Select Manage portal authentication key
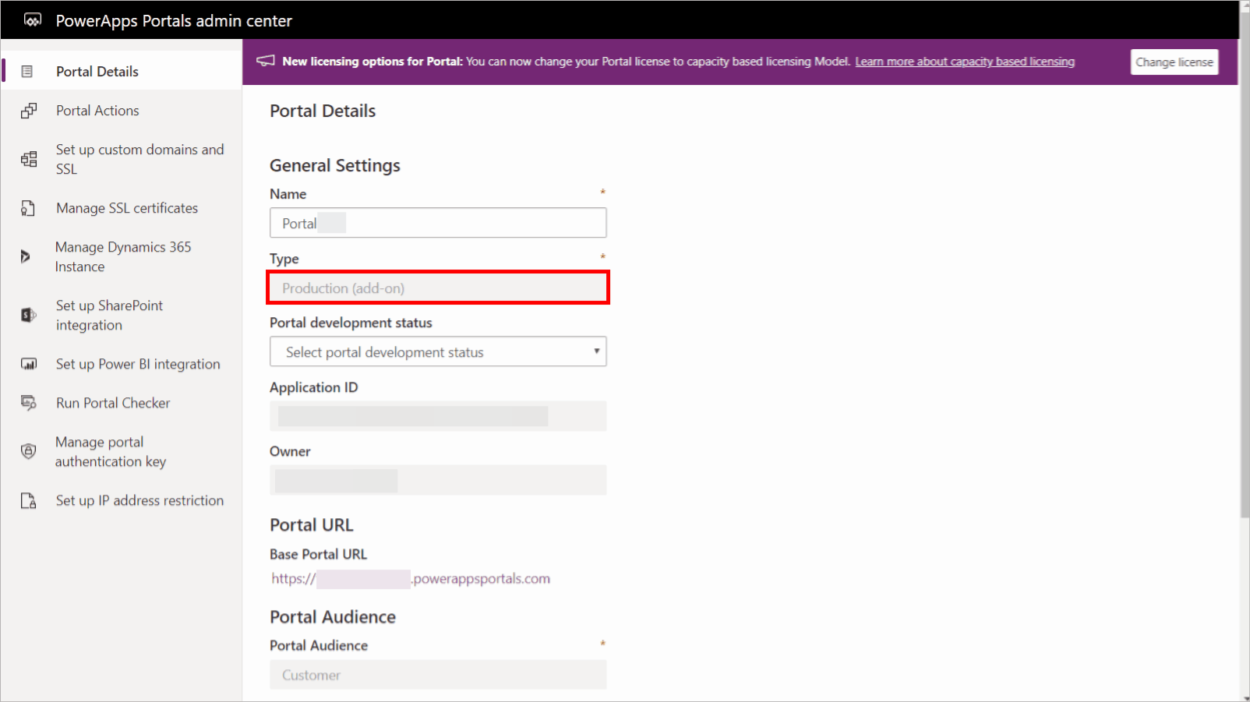Viewport: 1250px width, 702px height. point(111,452)
